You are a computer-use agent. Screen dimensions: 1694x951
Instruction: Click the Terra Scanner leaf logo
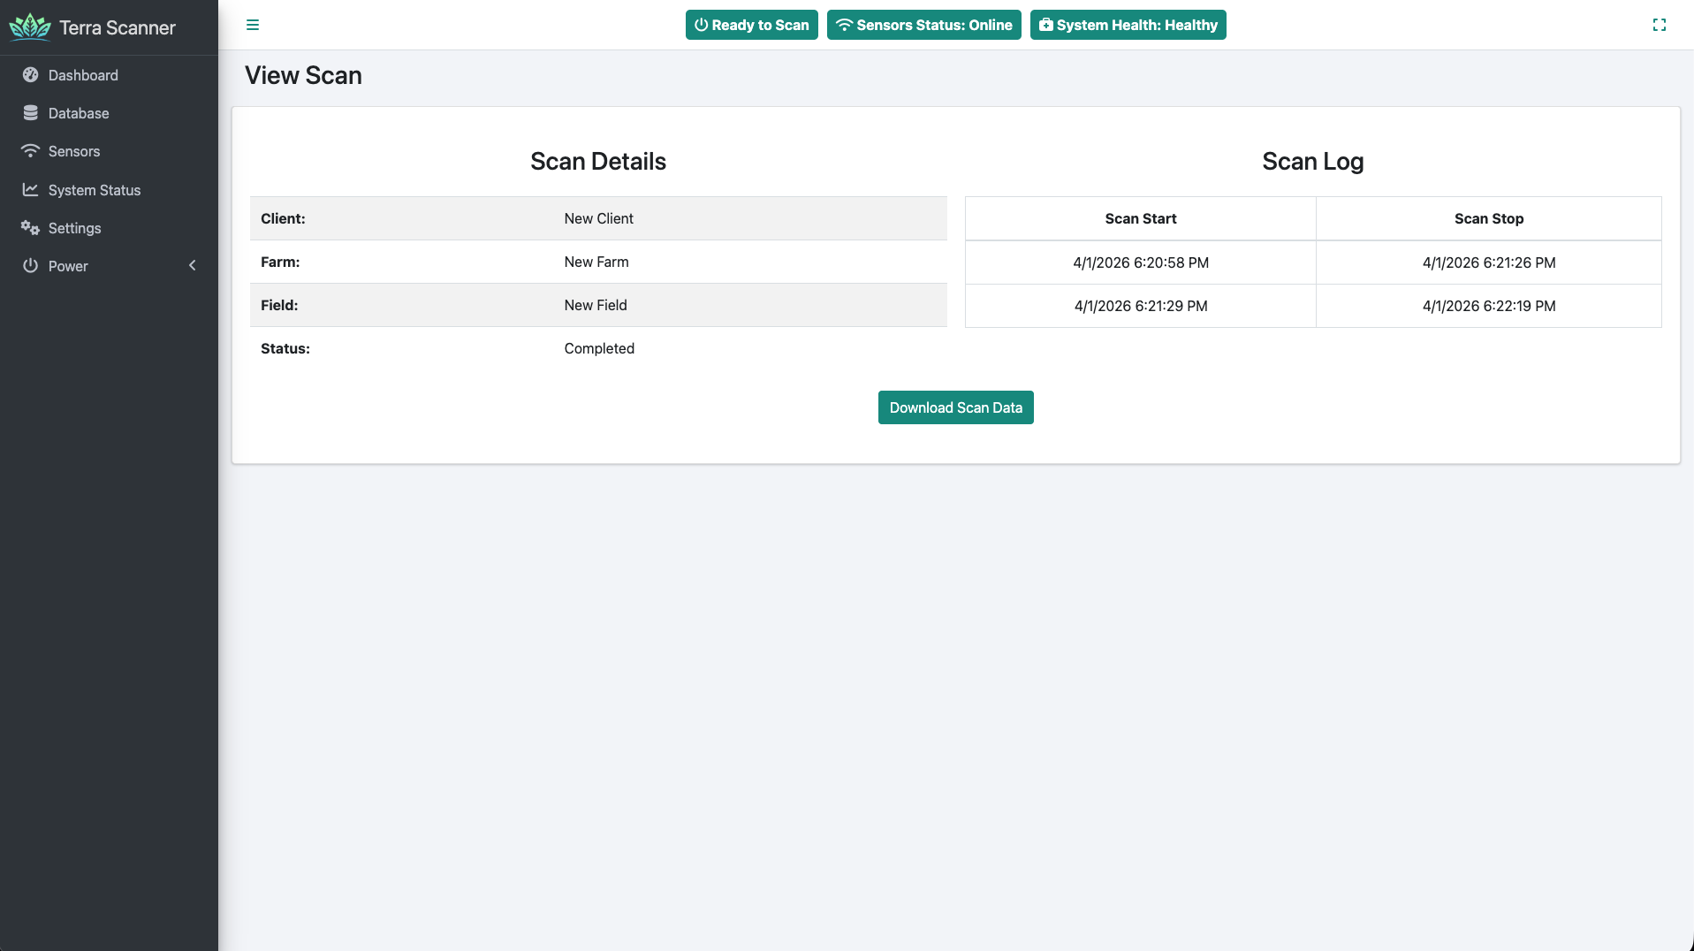tap(30, 27)
